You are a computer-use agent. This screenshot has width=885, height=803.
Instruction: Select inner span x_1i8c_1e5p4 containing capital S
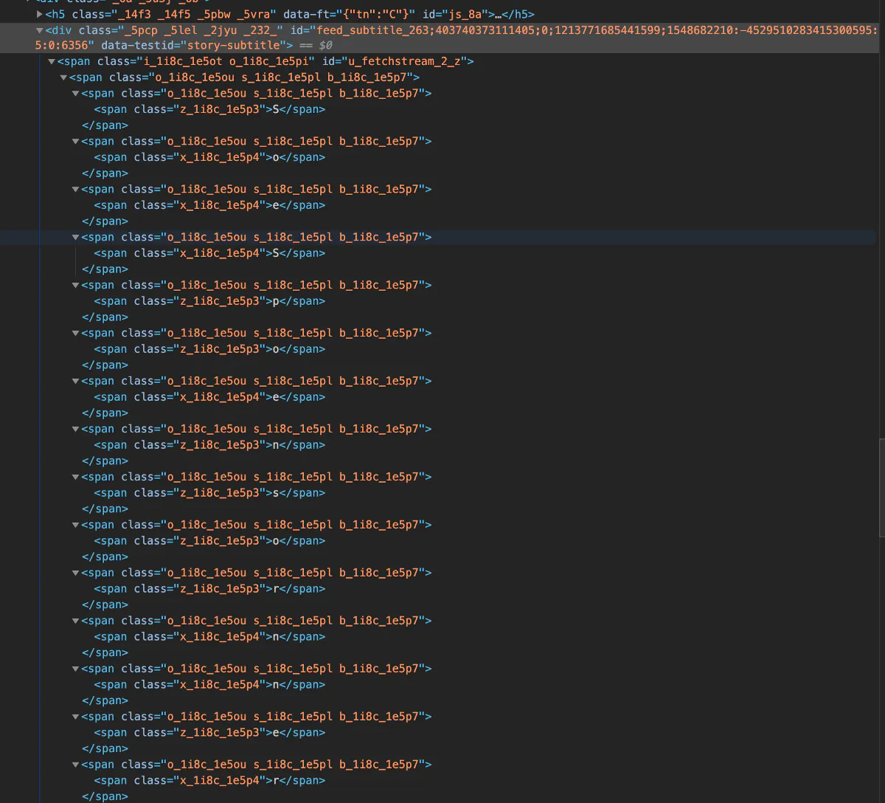point(209,253)
